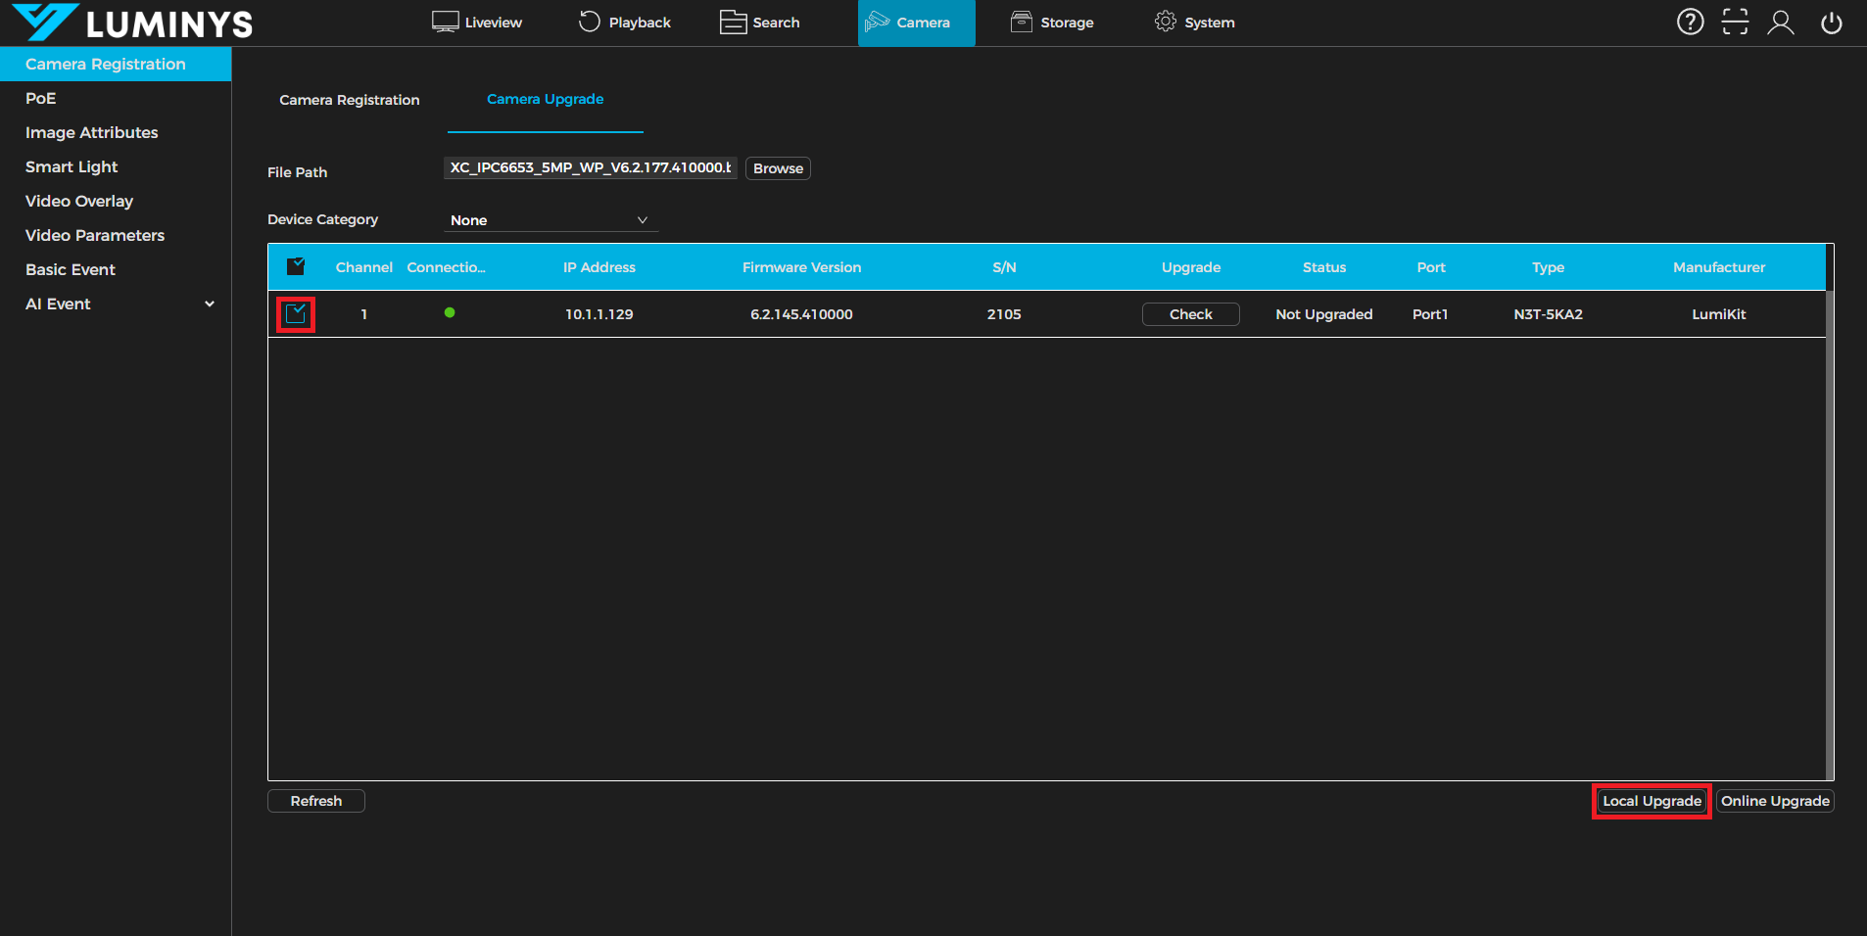Open the user account icon

coord(1780,22)
